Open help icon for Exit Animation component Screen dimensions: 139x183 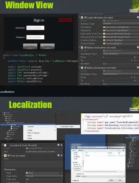tap(138, 68)
